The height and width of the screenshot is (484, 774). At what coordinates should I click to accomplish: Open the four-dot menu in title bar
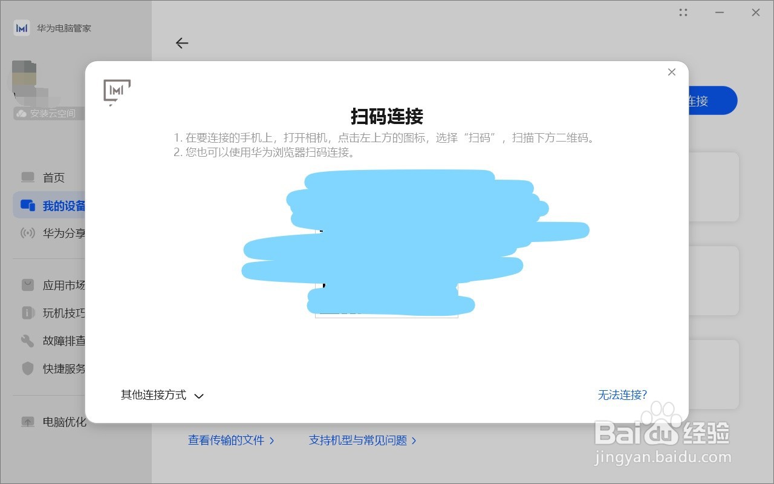pos(684,12)
